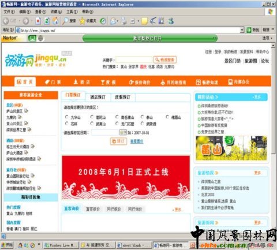
Task: Click the 九寨沟 hot search link
Action: coord(169,67)
